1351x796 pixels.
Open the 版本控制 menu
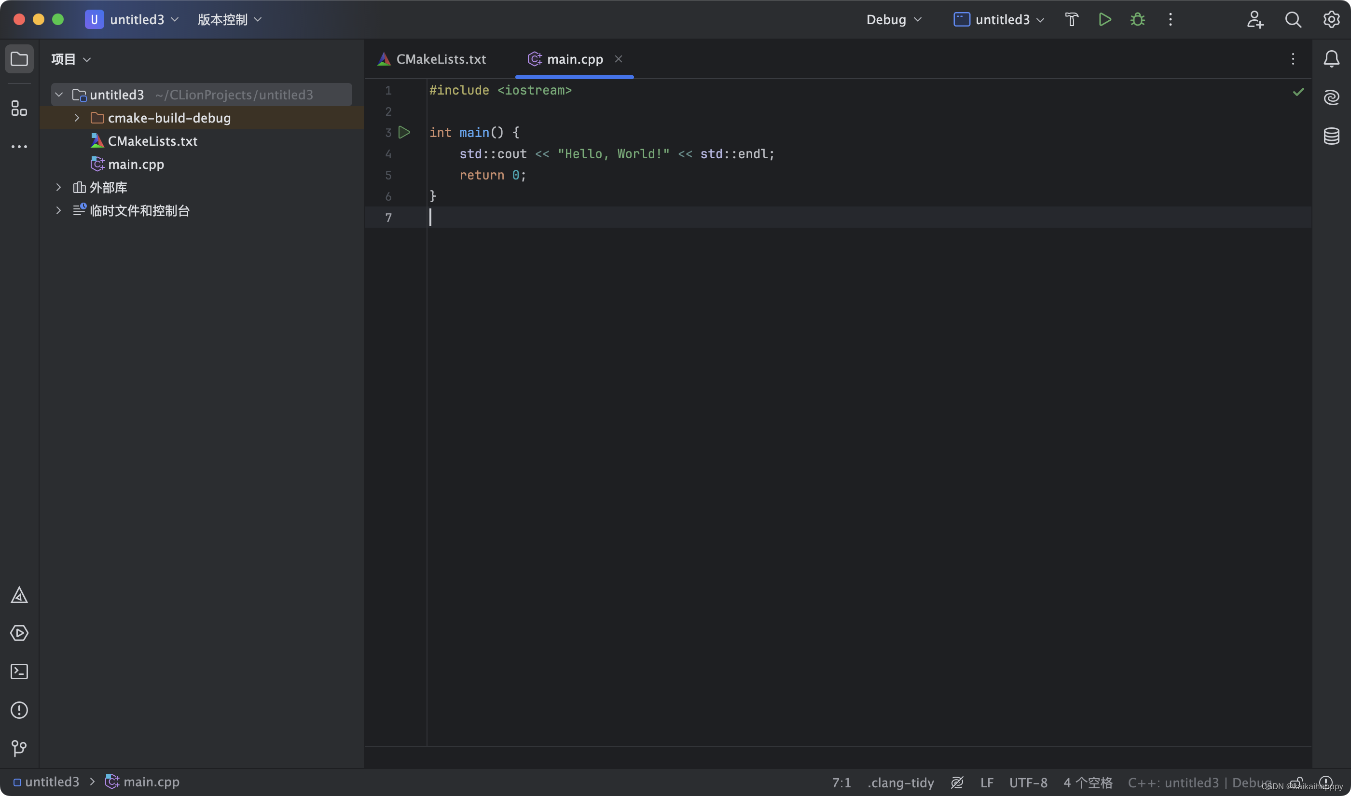[x=230, y=20]
